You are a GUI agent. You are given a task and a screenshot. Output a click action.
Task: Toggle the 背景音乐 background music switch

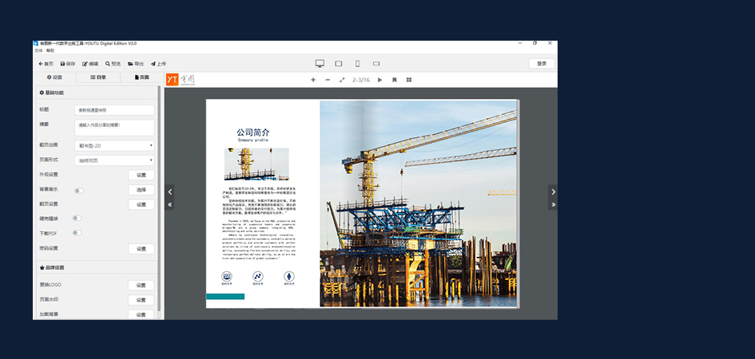[78, 191]
